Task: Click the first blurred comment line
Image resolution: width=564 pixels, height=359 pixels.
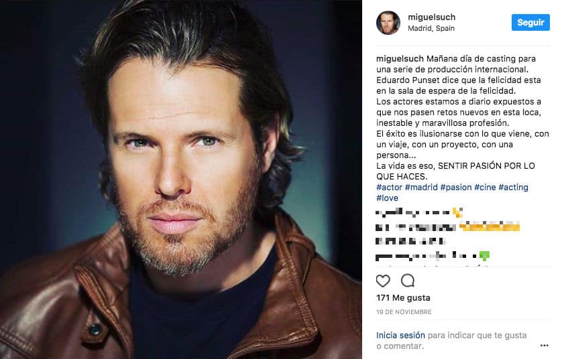Action: tap(419, 213)
